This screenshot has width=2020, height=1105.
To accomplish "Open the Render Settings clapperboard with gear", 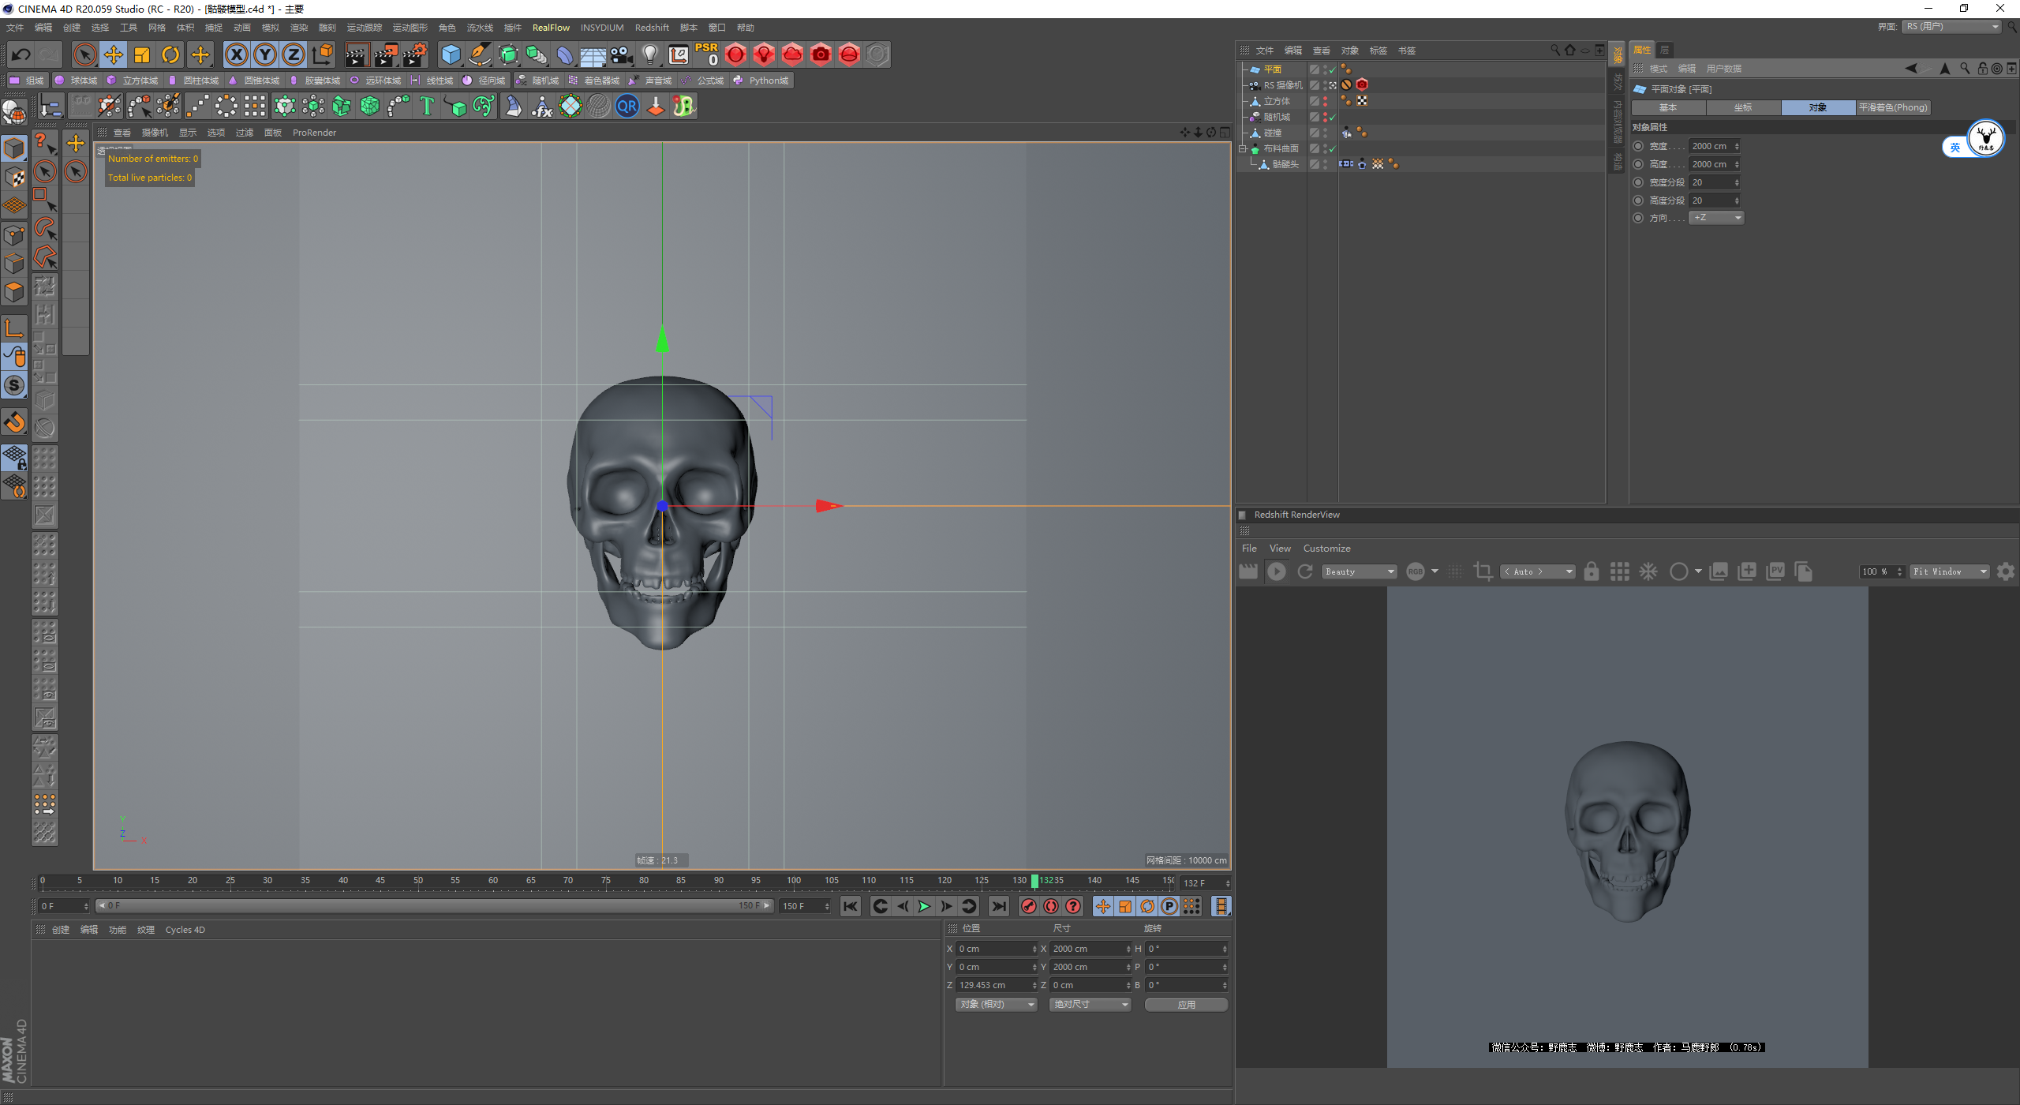I will 414,54.
